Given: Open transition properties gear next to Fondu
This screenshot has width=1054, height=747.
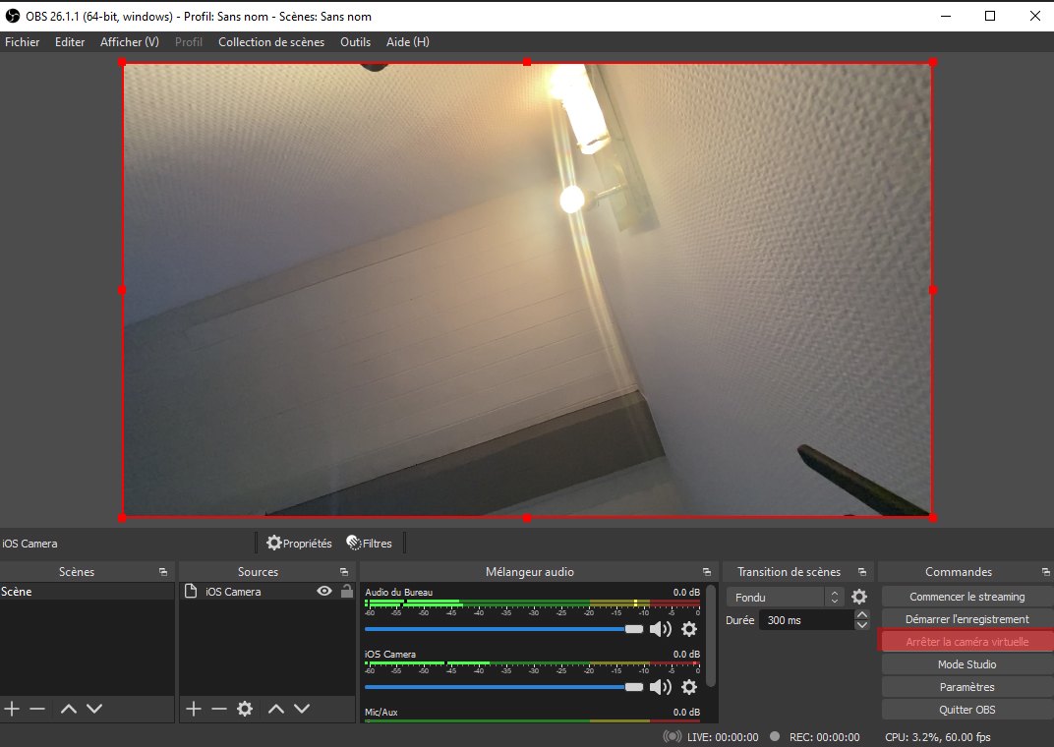Looking at the screenshot, I should click(x=859, y=597).
